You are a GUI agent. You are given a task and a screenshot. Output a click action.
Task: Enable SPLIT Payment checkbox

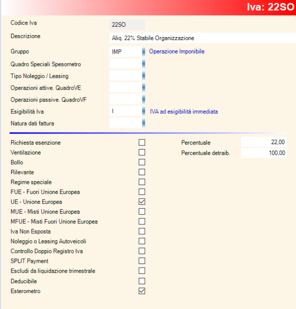point(142,261)
